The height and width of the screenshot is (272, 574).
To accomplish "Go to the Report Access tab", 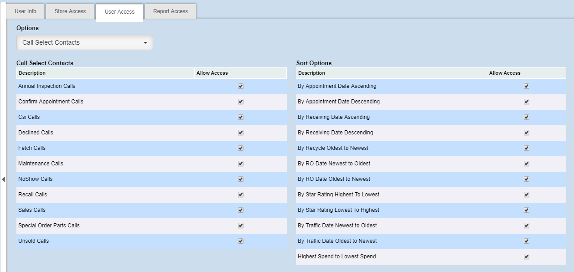I will coord(170,11).
